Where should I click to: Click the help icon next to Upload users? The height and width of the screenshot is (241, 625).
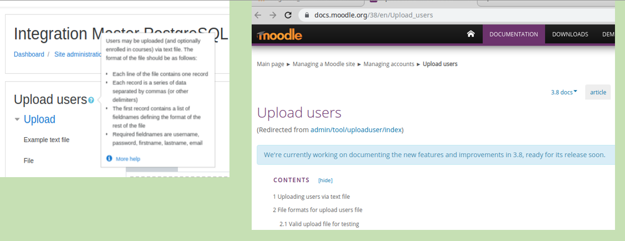91,101
